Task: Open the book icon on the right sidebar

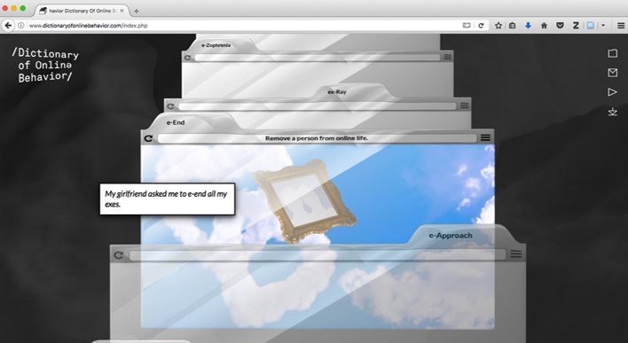Action: coord(612,53)
